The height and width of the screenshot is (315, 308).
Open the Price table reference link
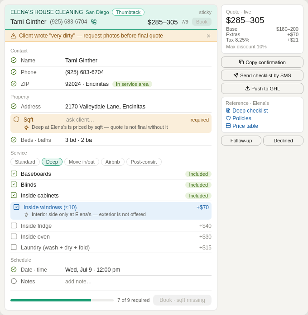point(245,126)
